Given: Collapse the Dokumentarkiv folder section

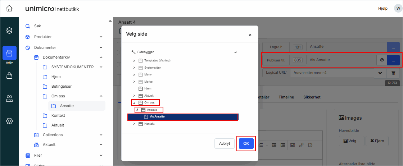Looking at the screenshot, I should 101,57.
